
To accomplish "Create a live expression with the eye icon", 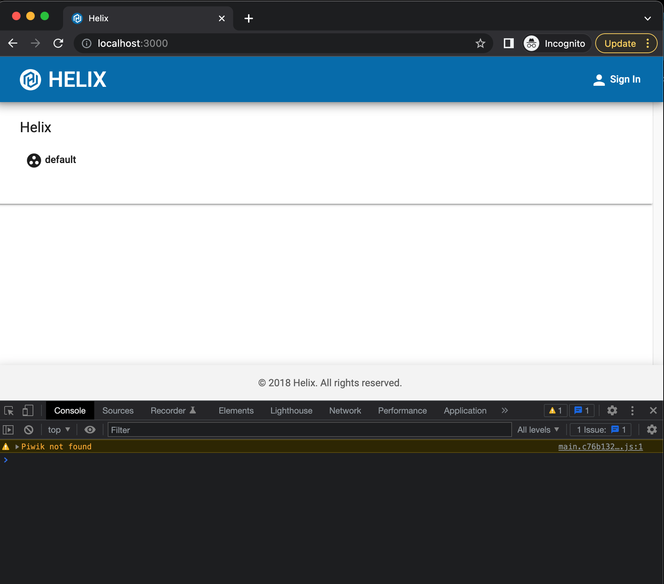I will 90,429.
